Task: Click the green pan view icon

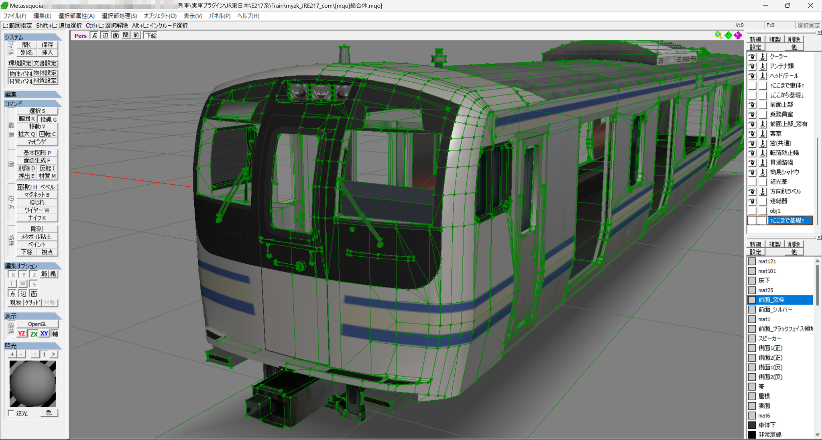Action: point(728,35)
